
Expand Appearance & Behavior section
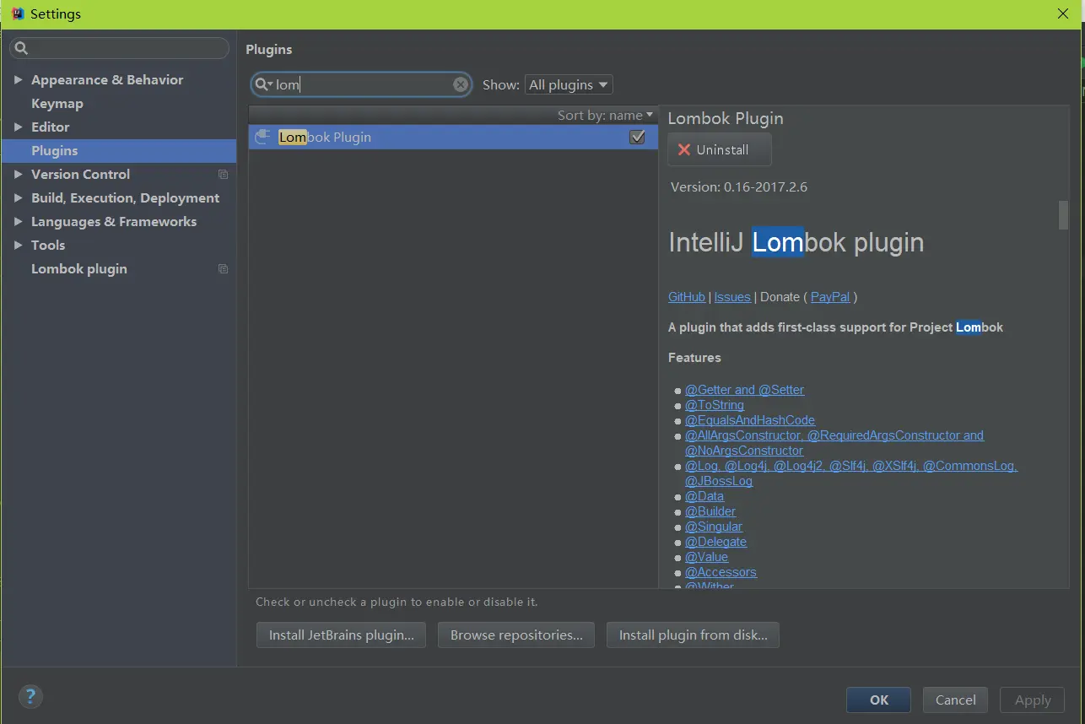18,79
